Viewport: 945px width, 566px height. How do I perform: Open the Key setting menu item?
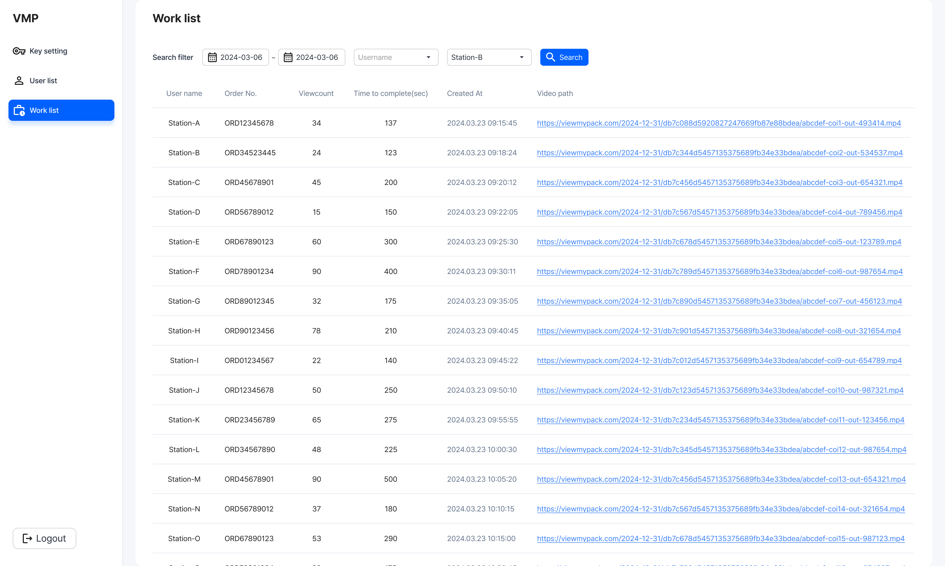(x=48, y=51)
